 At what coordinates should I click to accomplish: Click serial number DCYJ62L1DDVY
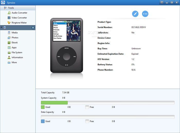(x=139, y=27)
